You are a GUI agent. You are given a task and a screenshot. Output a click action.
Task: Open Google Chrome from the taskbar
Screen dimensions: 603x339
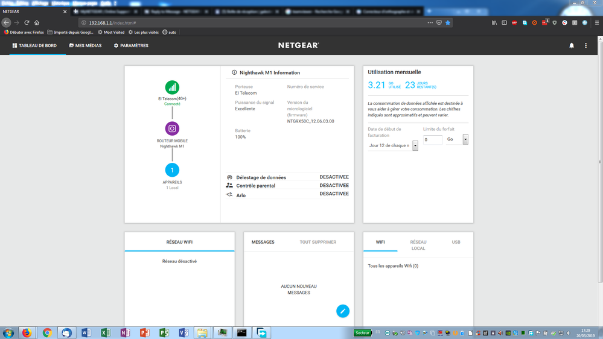pos(47,332)
